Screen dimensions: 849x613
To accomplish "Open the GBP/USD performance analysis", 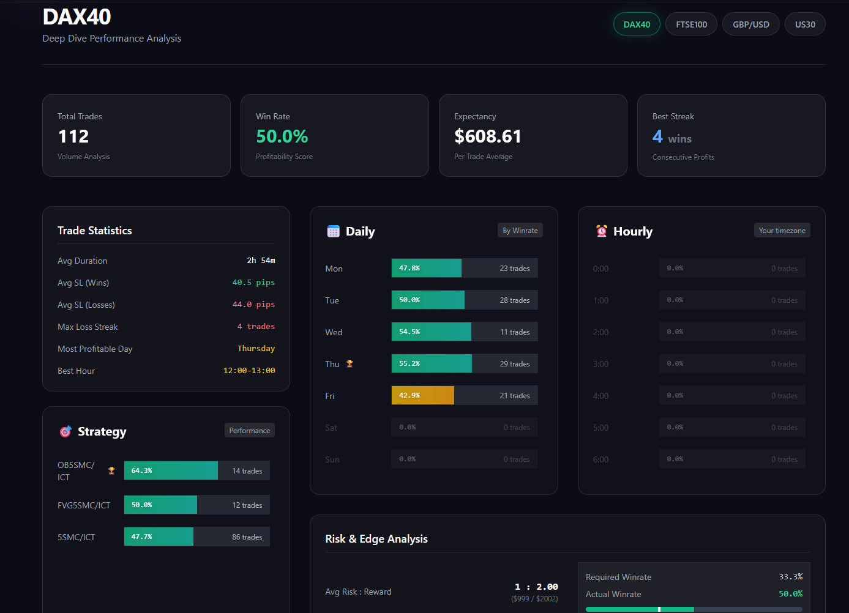I will point(750,24).
